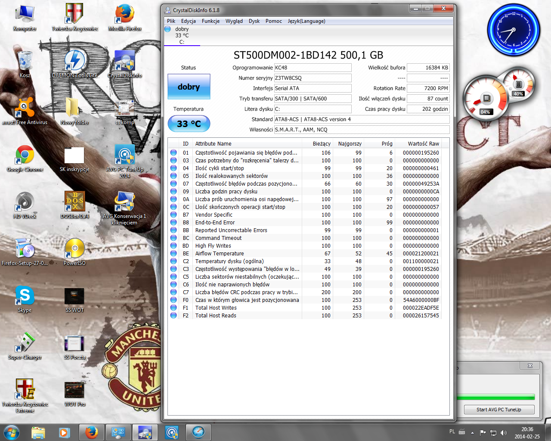Image resolution: width=551 pixels, height=441 pixels.
Task: Click the Rotation Rate 7200 RPM field
Action: coord(428,88)
